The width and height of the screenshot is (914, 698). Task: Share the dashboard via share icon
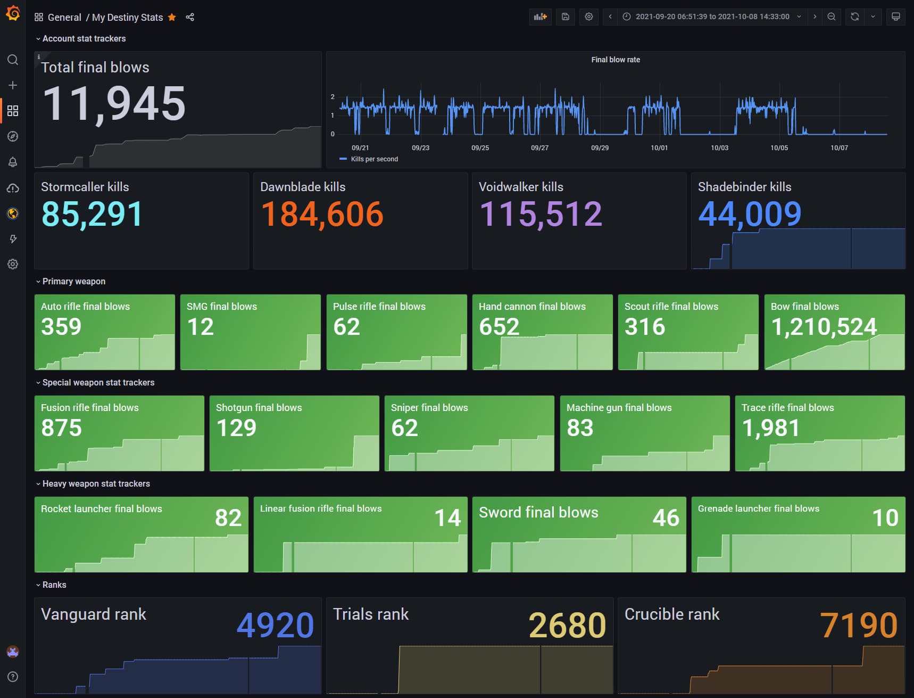point(190,17)
